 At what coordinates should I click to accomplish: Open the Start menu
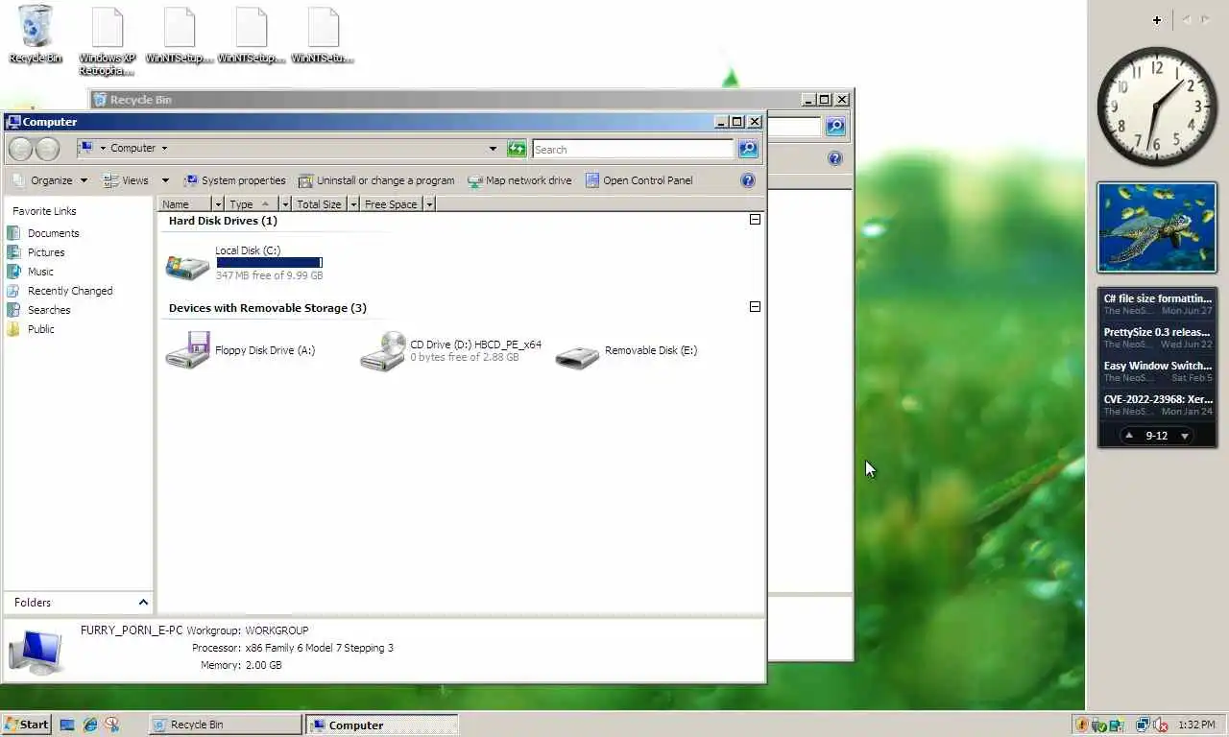point(26,725)
